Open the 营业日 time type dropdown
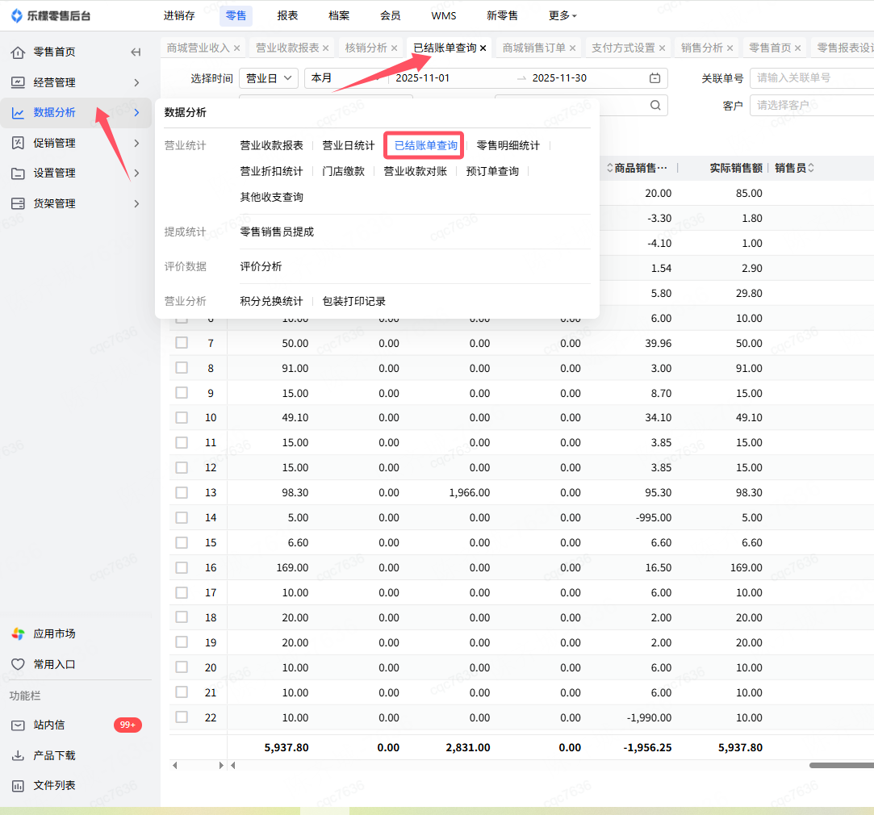Image resolution: width=874 pixels, height=815 pixels. [x=269, y=78]
